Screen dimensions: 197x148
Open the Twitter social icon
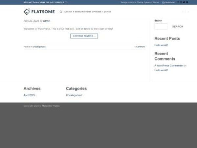pyautogui.click(x=184, y=2)
